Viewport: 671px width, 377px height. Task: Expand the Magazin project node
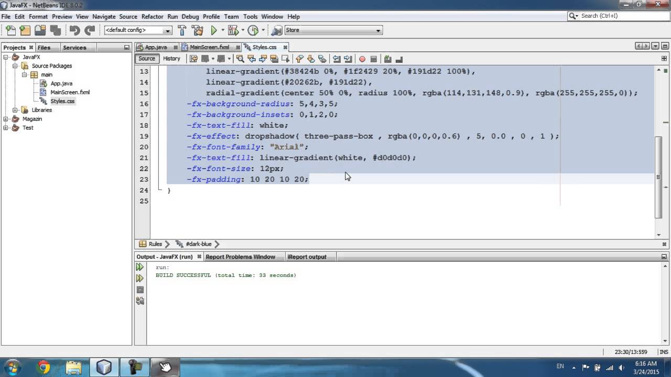click(x=6, y=119)
